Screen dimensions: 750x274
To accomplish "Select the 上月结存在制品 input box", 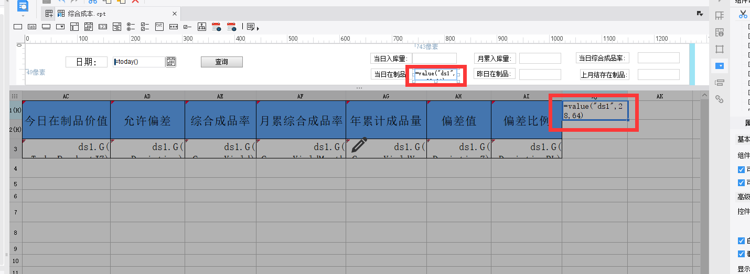I will click(x=659, y=74).
